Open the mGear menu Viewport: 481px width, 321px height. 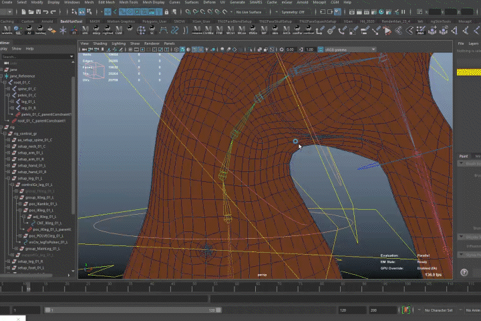287,2
